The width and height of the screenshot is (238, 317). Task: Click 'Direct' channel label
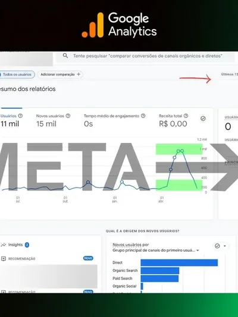pyautogui.click(x=117, y=262)
